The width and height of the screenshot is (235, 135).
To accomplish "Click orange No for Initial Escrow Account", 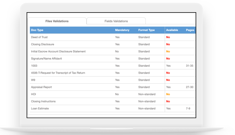I will coord(168,51).
